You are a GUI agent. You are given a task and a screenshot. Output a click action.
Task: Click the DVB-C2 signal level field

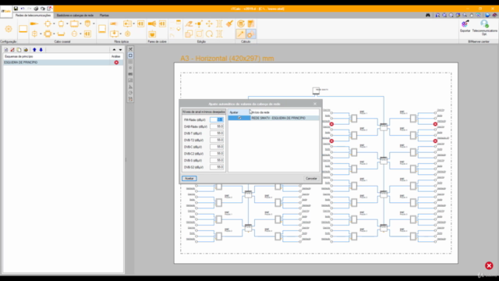[x=217, y=154]
